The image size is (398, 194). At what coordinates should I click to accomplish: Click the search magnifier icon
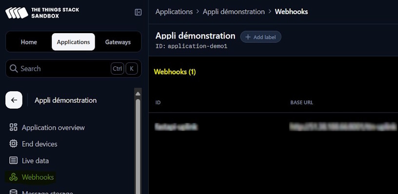[x=14, y=68]
